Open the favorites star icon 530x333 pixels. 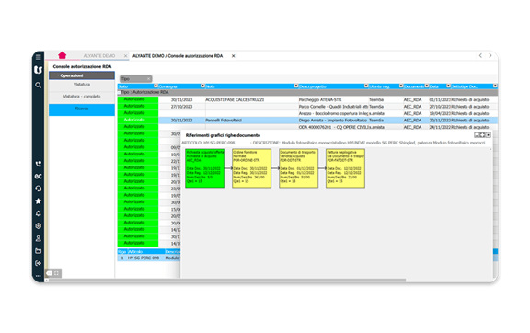[39, 201]
